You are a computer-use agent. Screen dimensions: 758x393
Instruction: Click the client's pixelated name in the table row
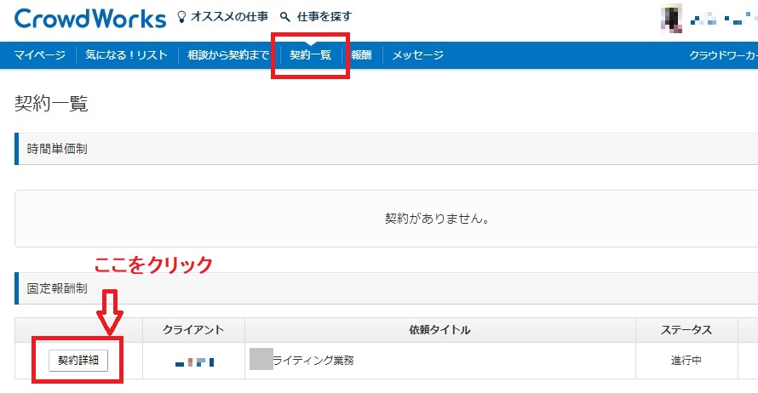[194, 362]
